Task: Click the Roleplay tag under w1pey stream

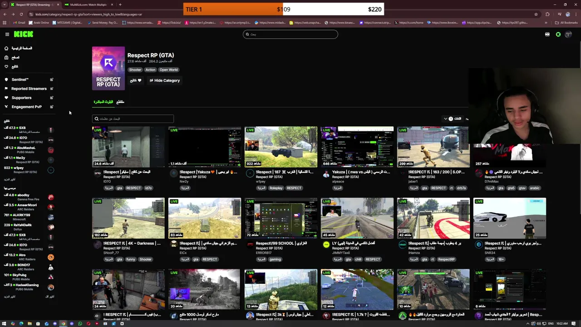Action: click(x=276, y=188)
